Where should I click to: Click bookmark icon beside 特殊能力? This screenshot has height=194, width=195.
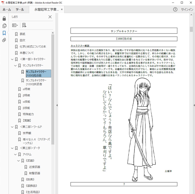point(19,114)
